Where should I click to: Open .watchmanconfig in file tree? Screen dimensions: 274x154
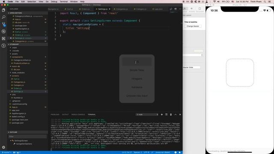[x=19, y=104]
